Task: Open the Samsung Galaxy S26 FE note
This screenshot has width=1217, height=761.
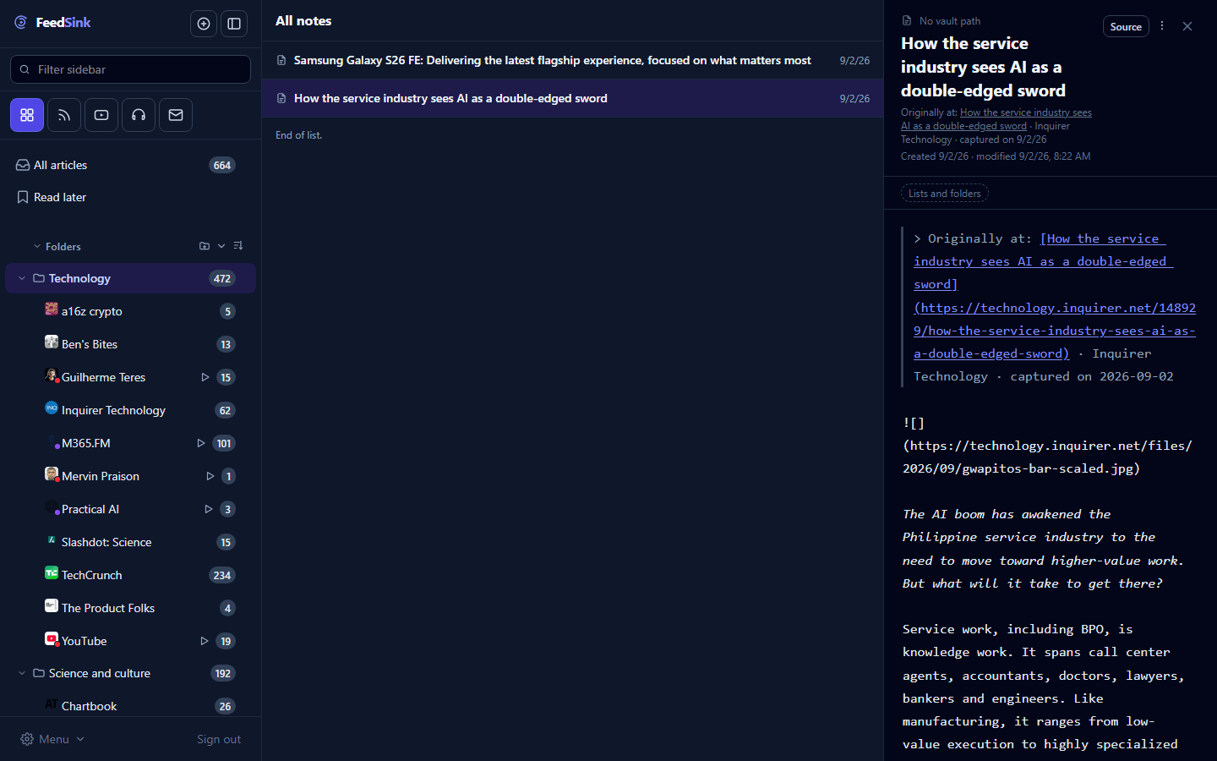Action: tap(572, 60)
